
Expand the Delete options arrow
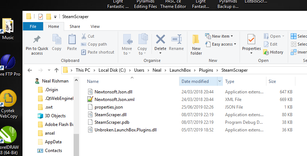click(160, 53)
